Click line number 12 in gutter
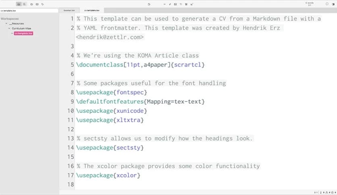Image resolution: width=337 pixels, height=195 pixels. pos(71,129)
